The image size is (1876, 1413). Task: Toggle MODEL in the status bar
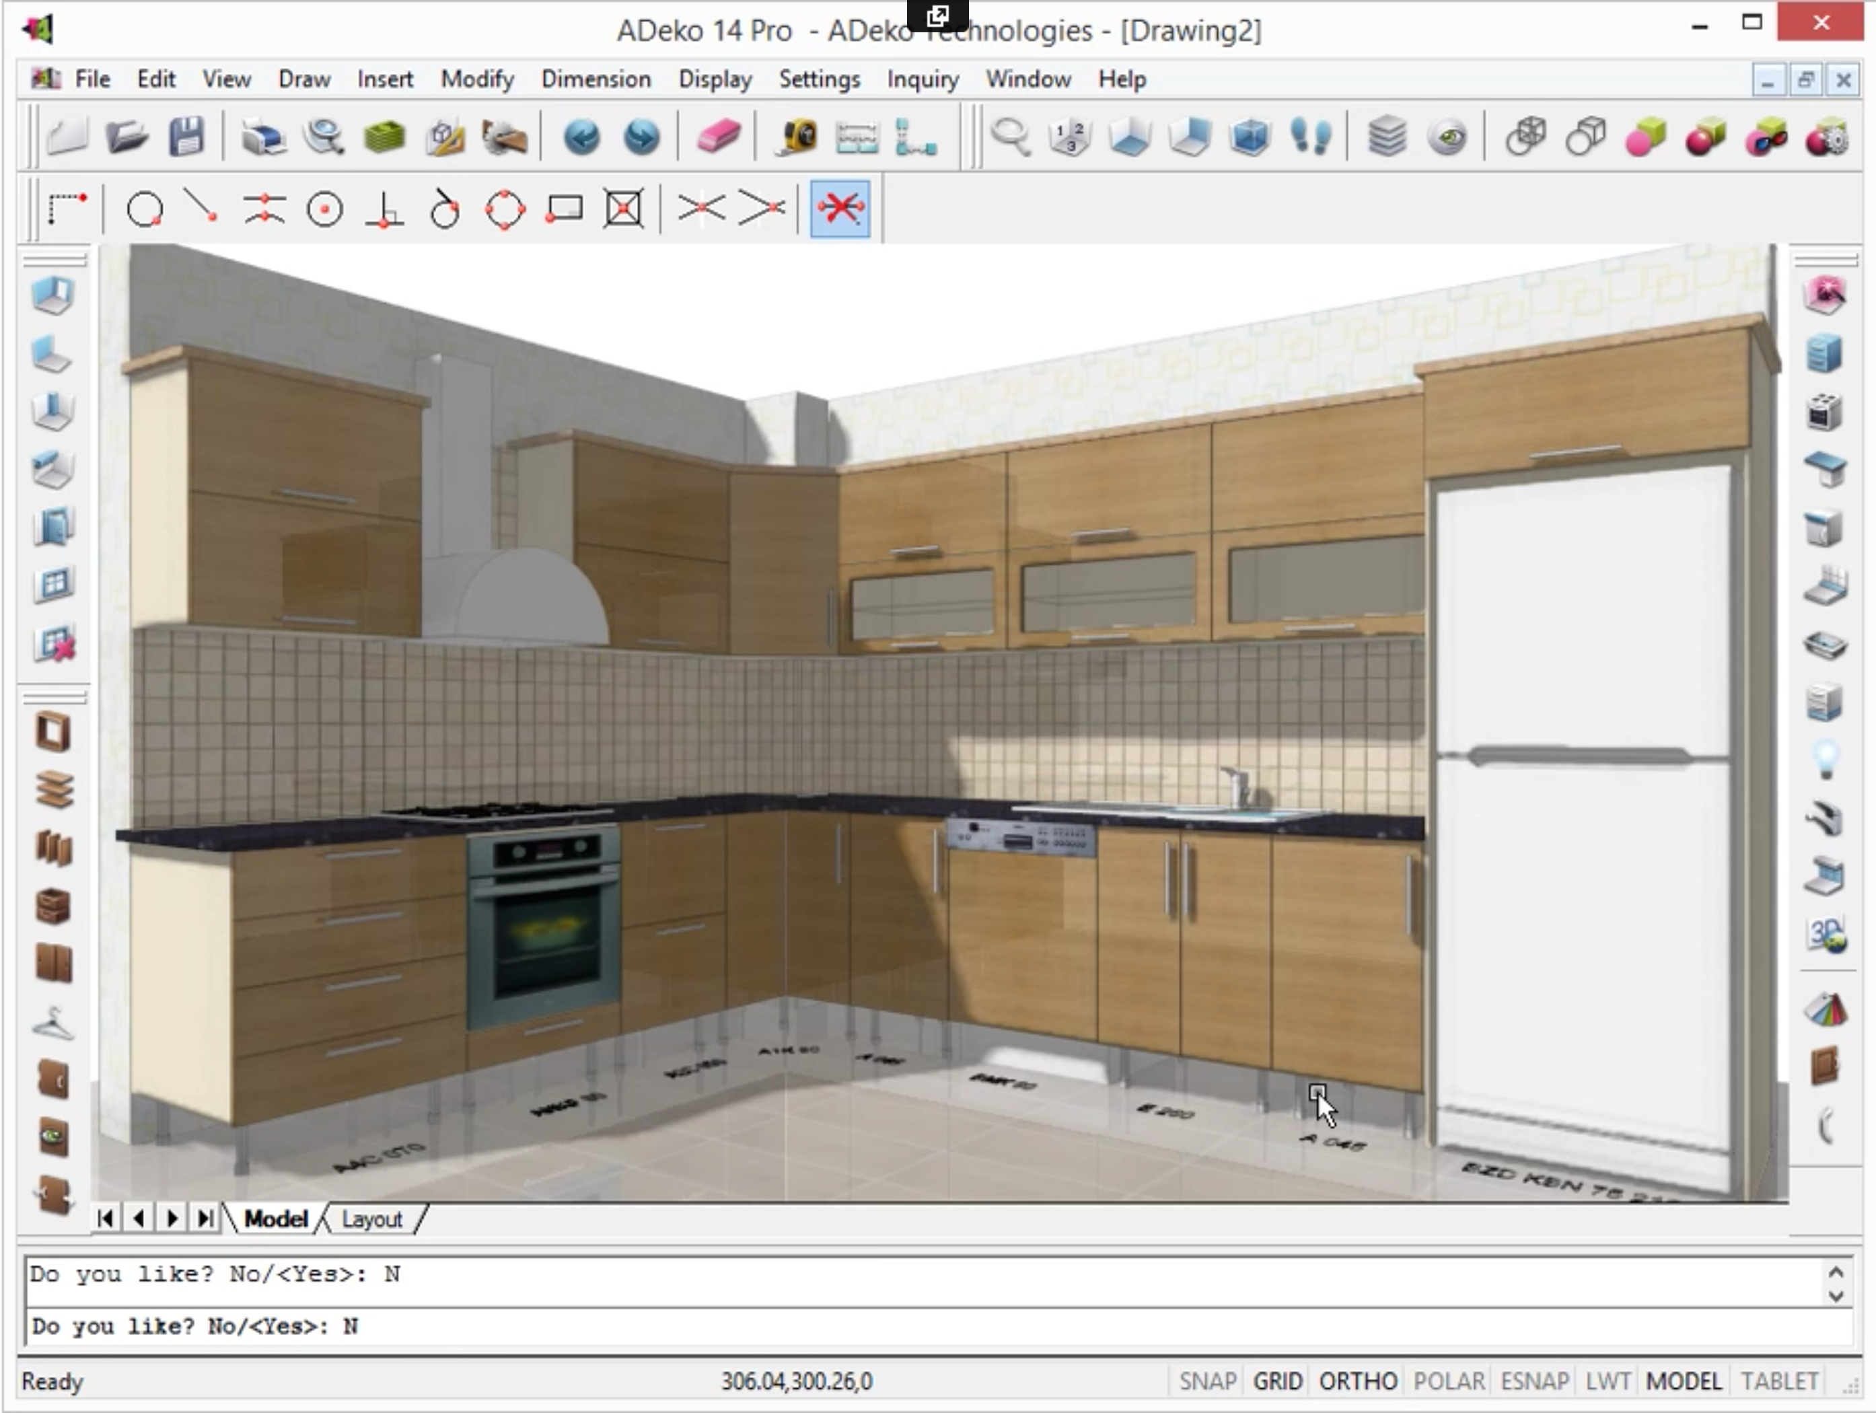1684,1381
